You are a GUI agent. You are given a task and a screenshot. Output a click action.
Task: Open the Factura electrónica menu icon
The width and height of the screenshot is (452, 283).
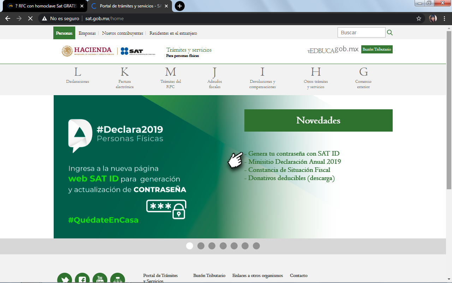tap(125, 72)
